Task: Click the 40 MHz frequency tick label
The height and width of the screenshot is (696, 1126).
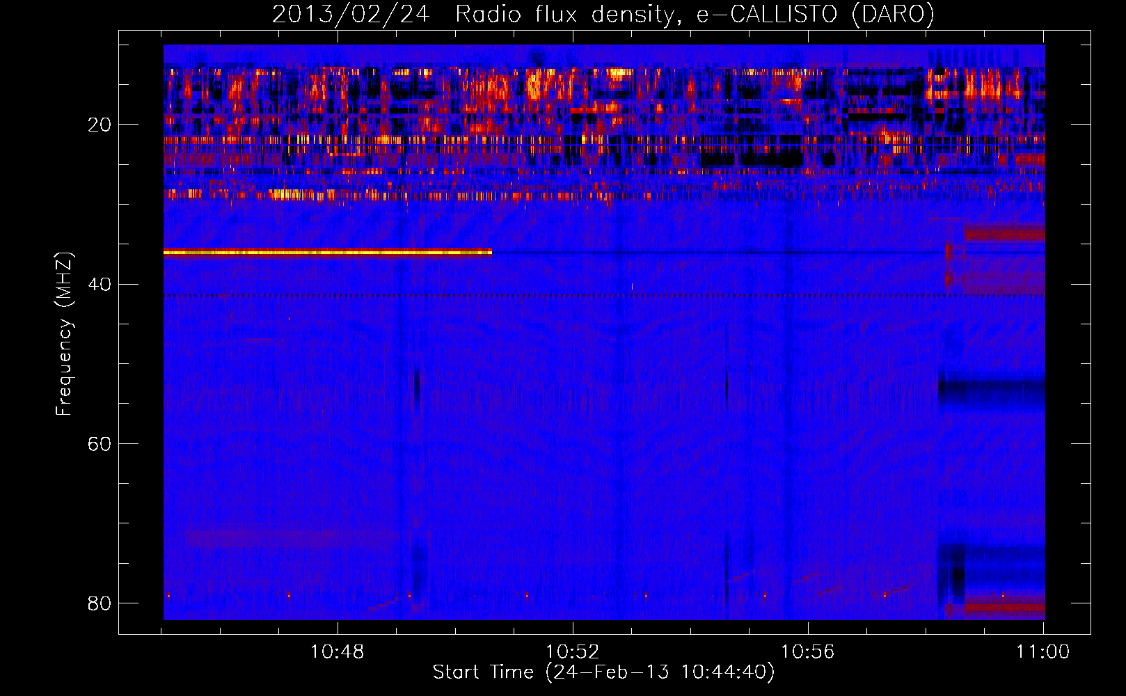Action: click(100, 284)
